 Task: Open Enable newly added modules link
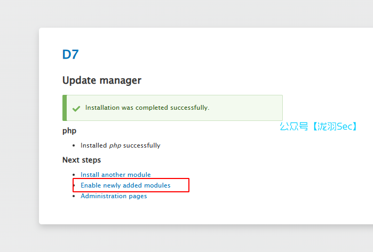[125, 185]
